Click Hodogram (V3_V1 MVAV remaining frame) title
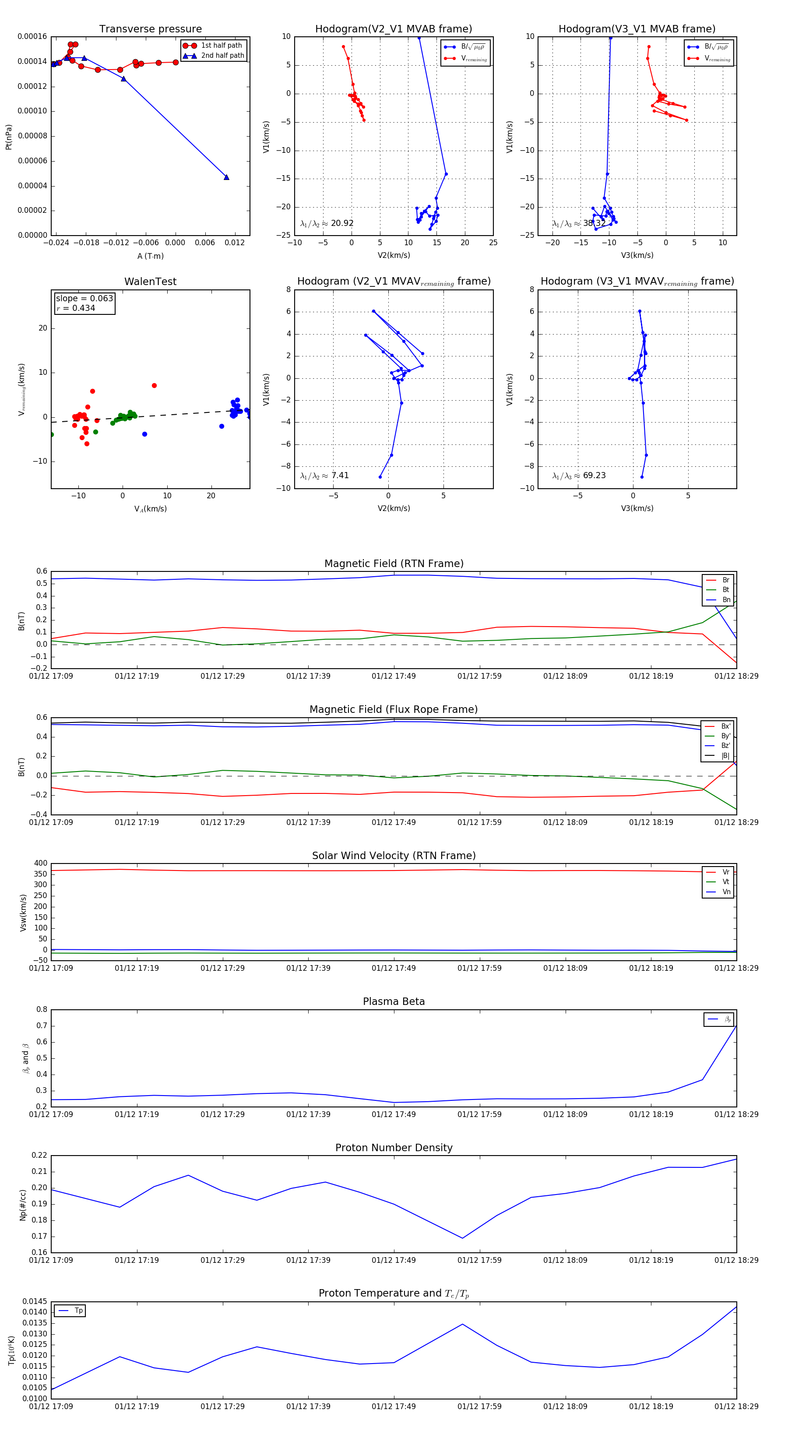The image size is (788, 1445). click(637, 282)
